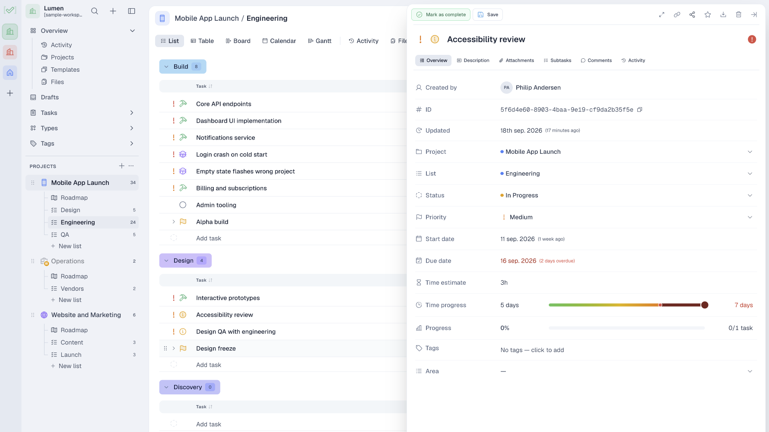This screenshot has width=769, height=432.
Task: Toggle the sidebar layout icon
Action: (x=132, y=11)
